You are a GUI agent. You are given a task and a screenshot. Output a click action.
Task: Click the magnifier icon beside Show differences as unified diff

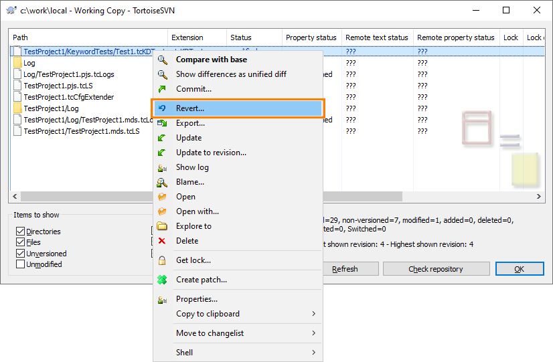pos(162,74)
